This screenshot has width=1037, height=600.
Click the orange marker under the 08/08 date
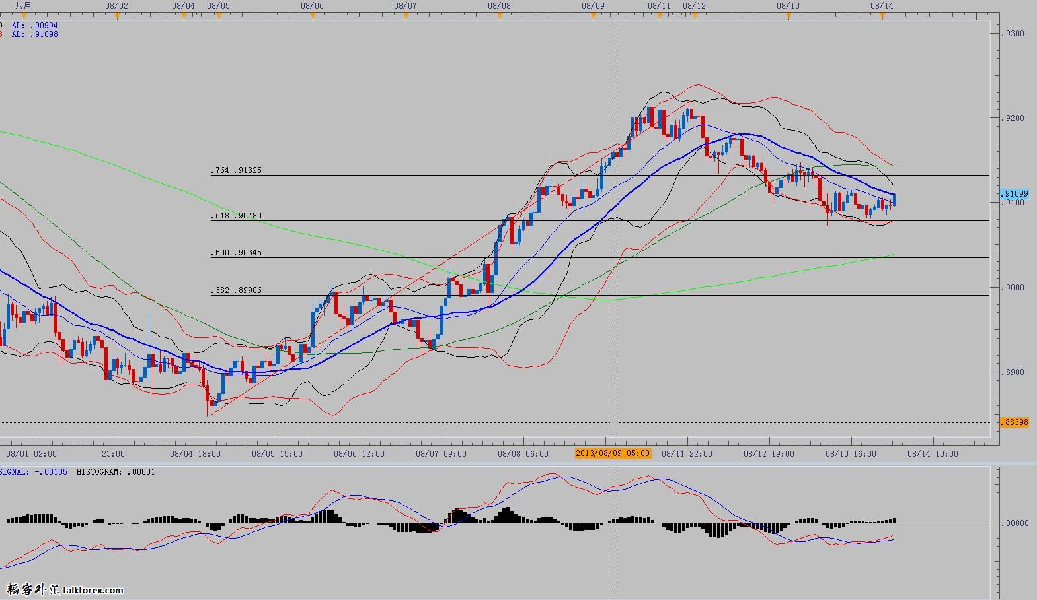[500, 17]
